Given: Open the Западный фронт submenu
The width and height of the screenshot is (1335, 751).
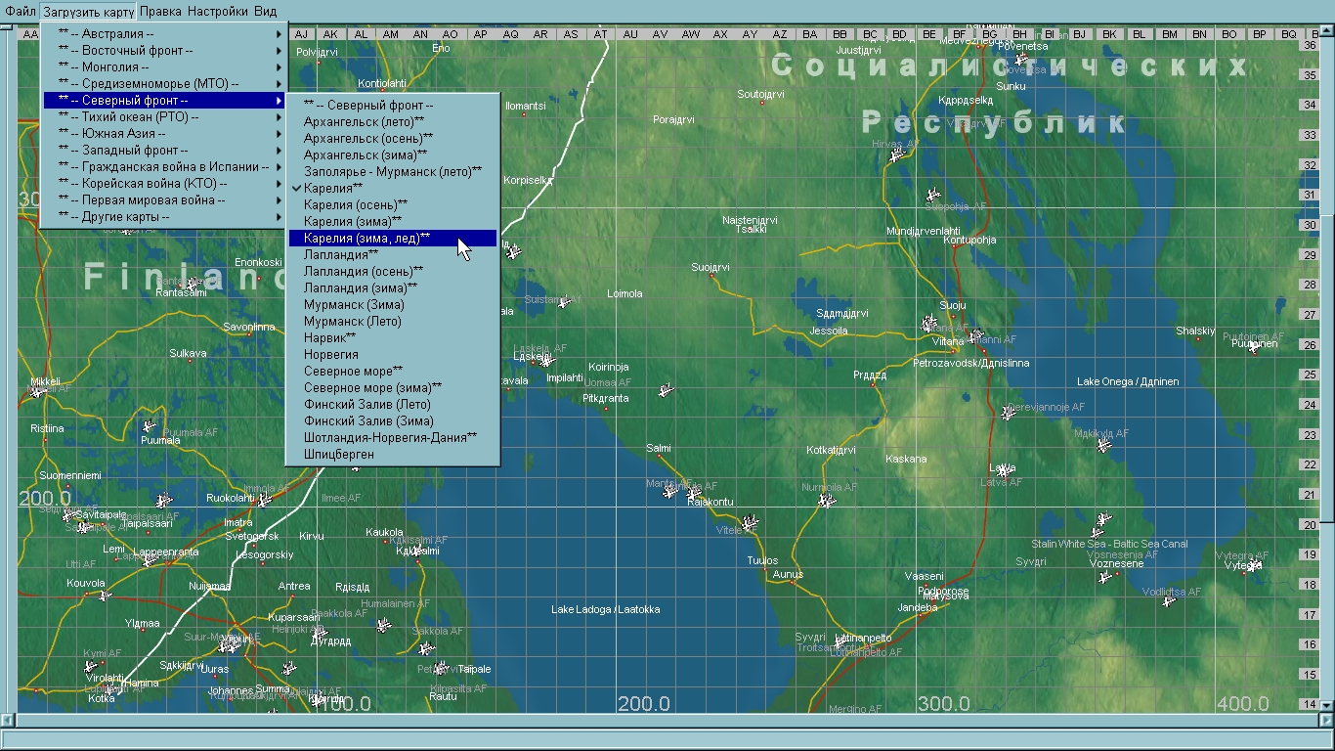Looking at the screenshot, I should coord(166,151).
